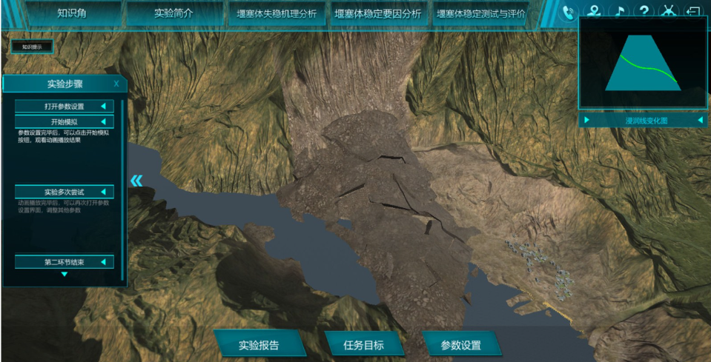
Task: Collapse side panel with double chevron
Action: [136, 181]
